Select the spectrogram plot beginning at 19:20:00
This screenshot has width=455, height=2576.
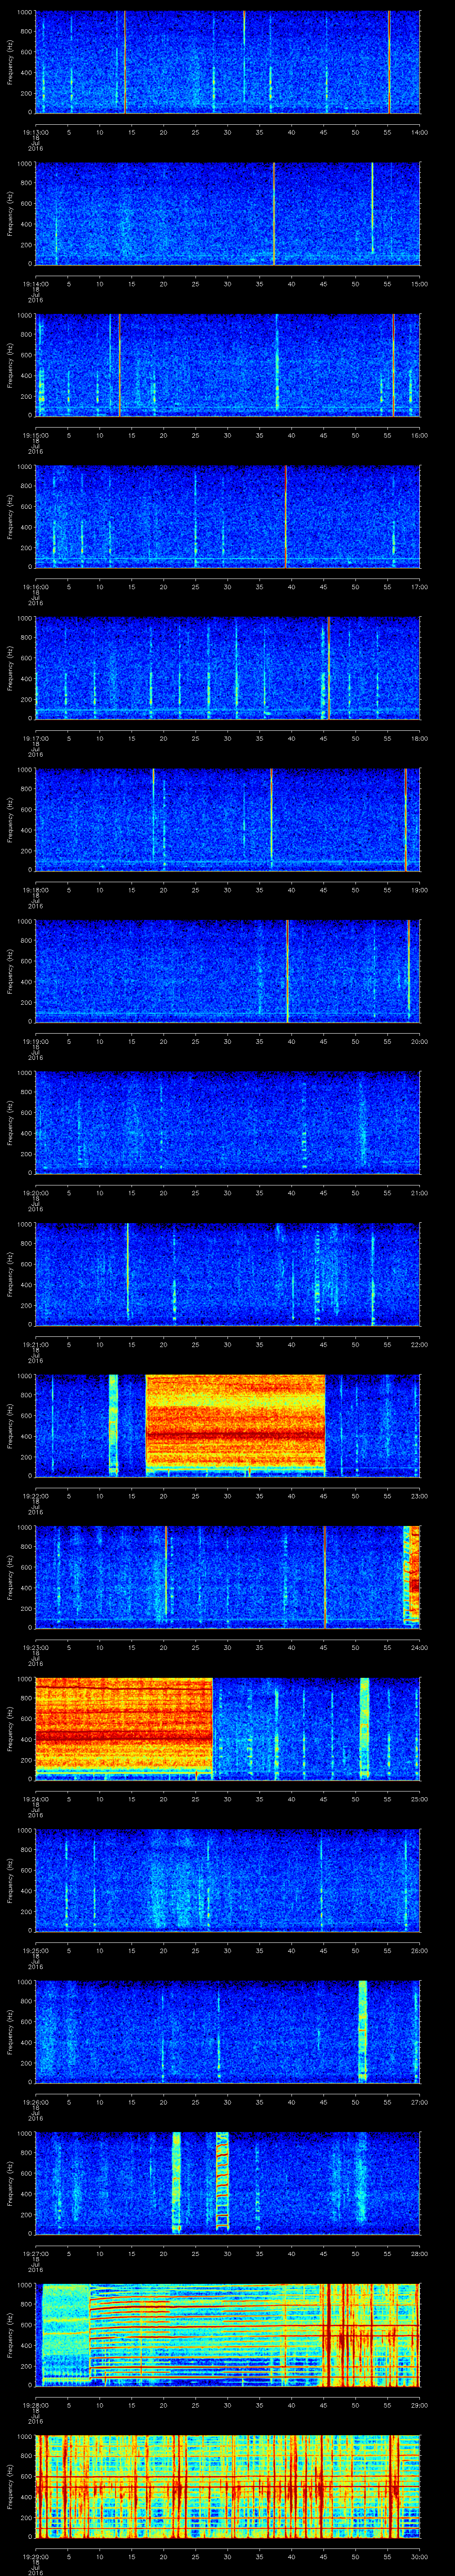click(228, 1123)
